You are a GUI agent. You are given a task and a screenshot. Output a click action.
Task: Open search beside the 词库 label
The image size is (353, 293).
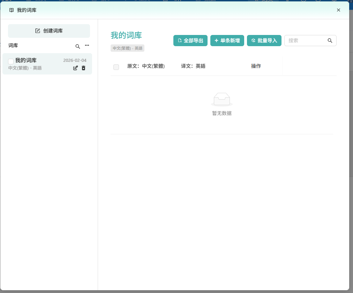[78, 46]
